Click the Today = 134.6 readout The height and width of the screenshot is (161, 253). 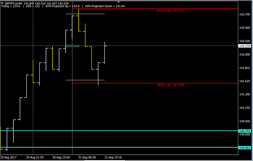pyautogui.click(x=11, y=6)
